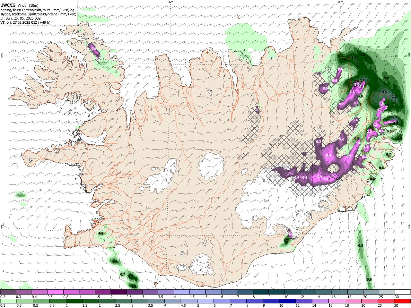Click the snow legend label '25'

pos(380,297)
